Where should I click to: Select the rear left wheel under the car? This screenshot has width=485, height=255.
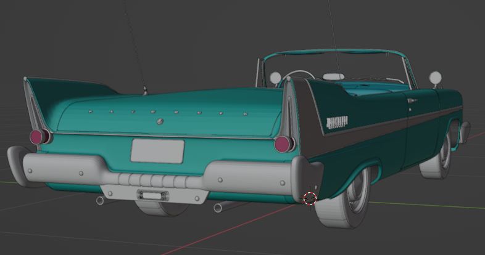pyautogui.click(x=161, y=208)
